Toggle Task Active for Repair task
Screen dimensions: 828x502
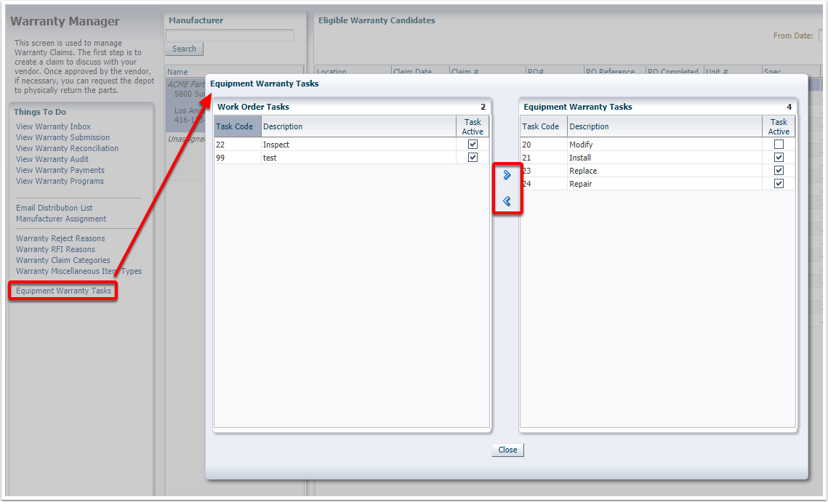pyautogui.click(x=779, y=184)
